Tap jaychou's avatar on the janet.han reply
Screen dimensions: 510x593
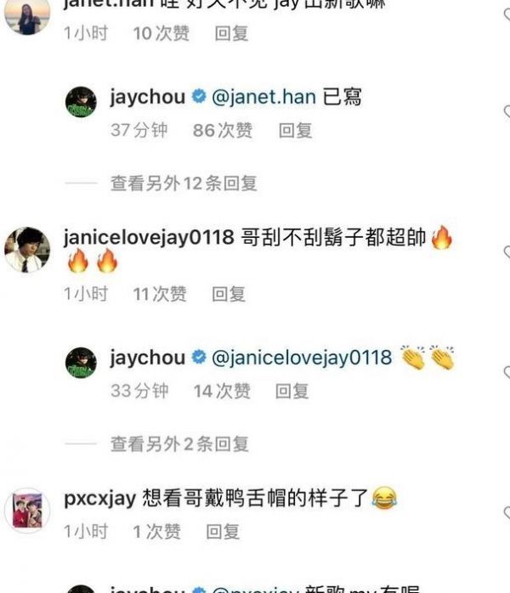point(81,102)
